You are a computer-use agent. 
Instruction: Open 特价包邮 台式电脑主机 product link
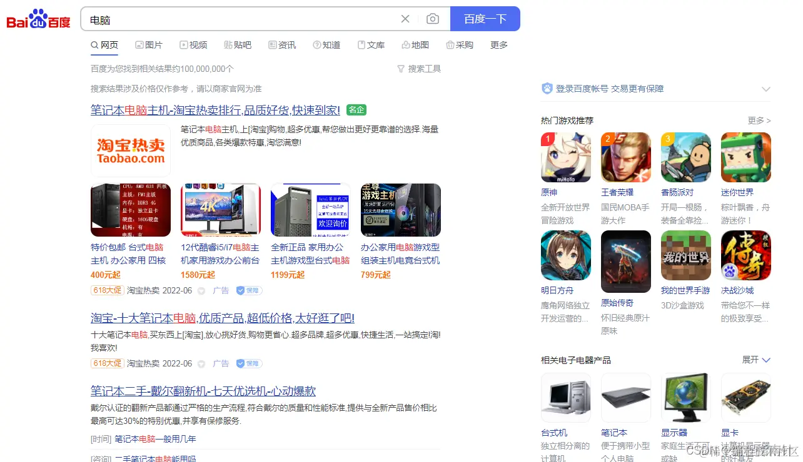click(128, 254)
